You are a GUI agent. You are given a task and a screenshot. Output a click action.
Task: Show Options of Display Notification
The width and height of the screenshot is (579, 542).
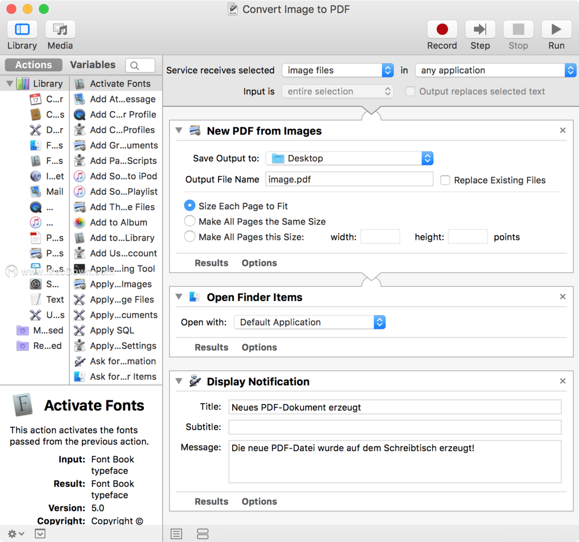259,501
